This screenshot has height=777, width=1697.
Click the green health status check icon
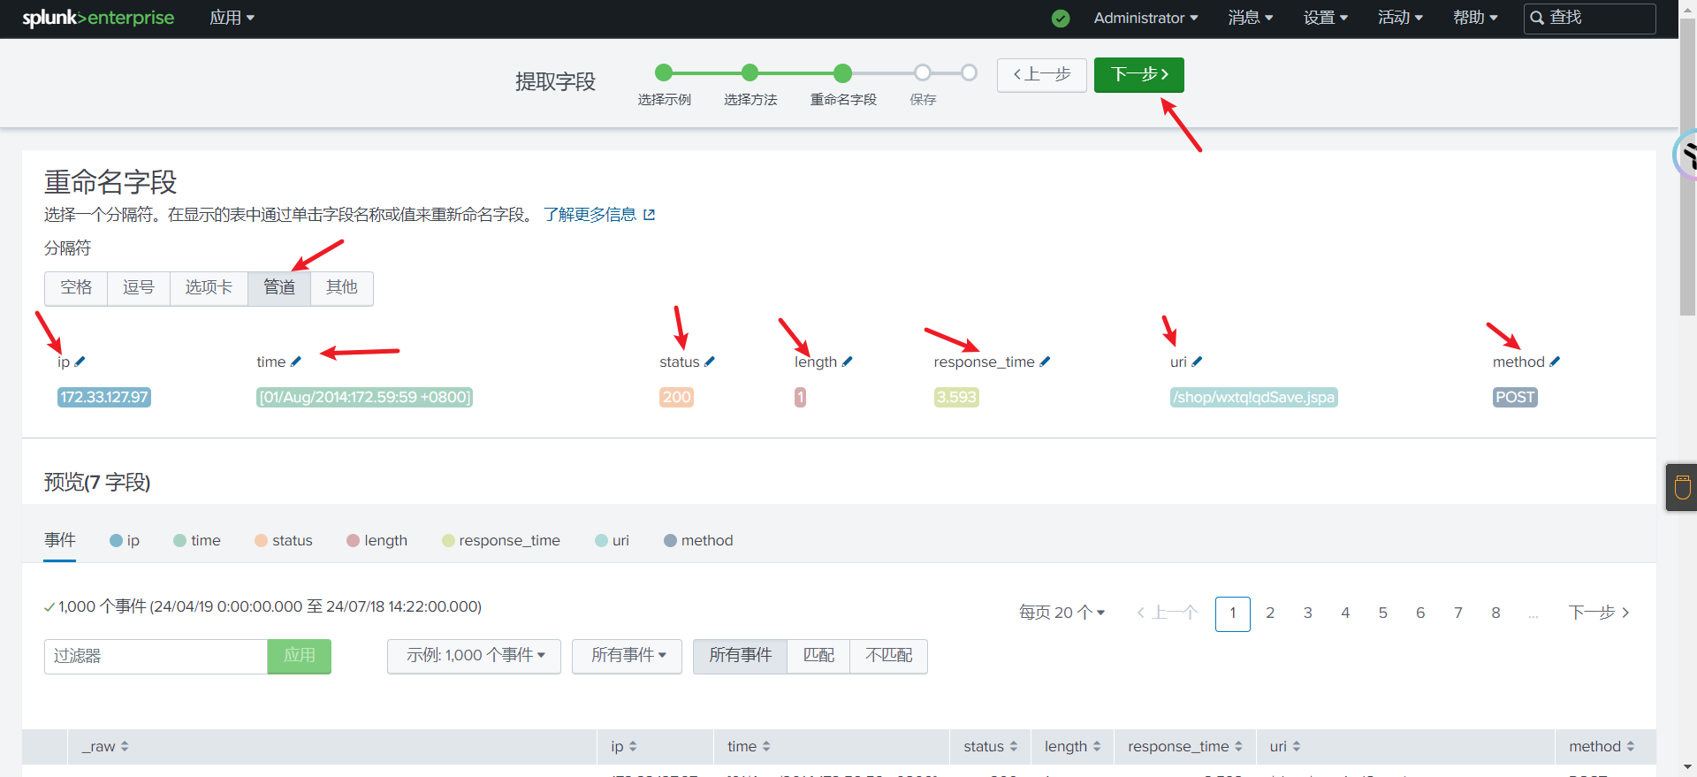(x=1061, y=19)
